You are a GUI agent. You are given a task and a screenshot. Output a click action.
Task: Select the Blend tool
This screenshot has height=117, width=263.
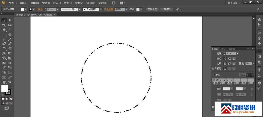coord(10,68)
